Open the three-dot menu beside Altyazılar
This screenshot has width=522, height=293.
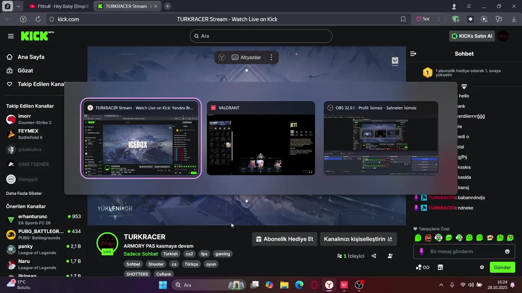tap(272, 57)
